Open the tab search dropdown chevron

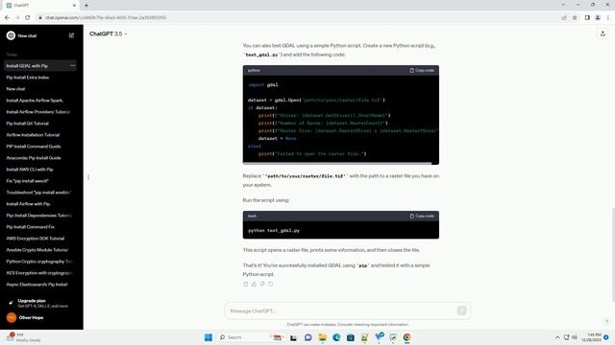[564, 5]
